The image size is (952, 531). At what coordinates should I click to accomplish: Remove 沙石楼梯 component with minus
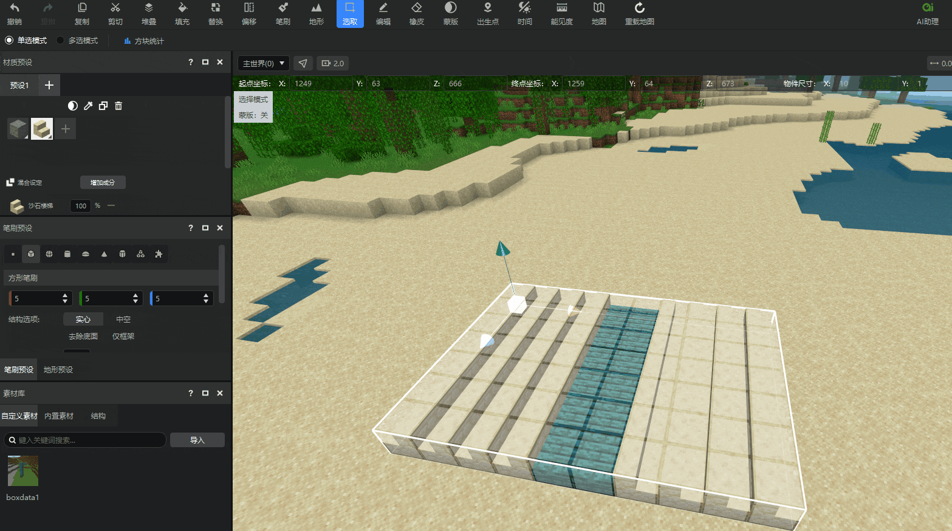point(111,205)
